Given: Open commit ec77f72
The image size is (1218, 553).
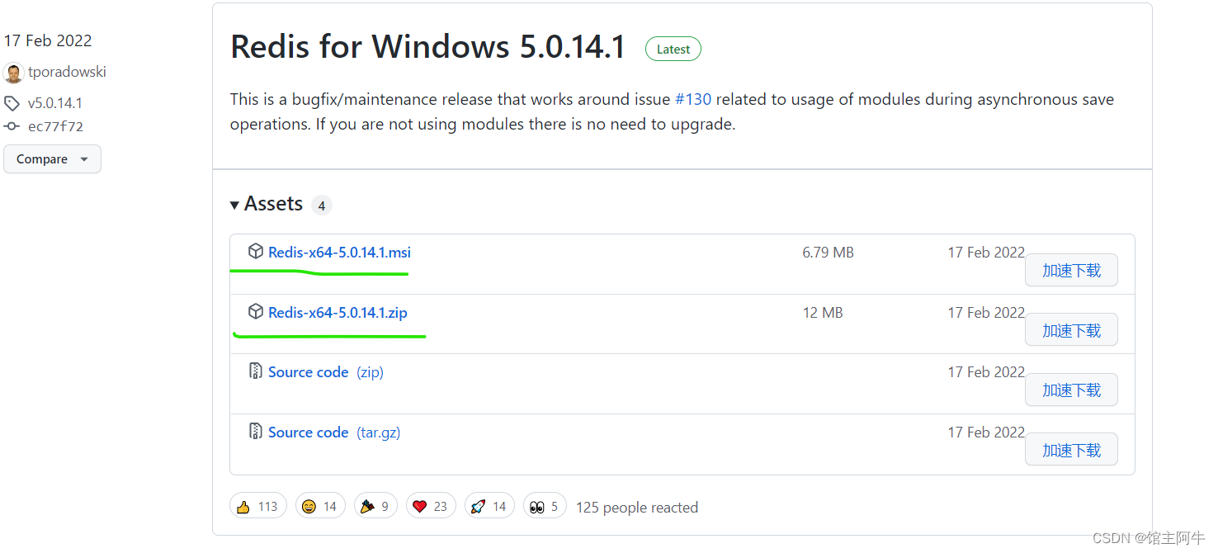Looking at the screenshot, I should click(x=55, y=126).
